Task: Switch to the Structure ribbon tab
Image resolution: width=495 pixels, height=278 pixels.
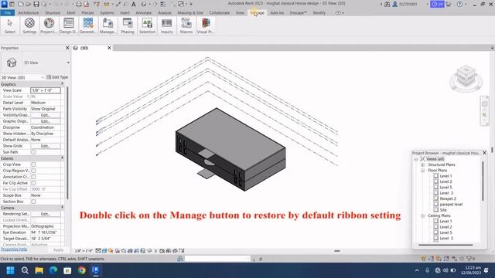Action: 53,13
